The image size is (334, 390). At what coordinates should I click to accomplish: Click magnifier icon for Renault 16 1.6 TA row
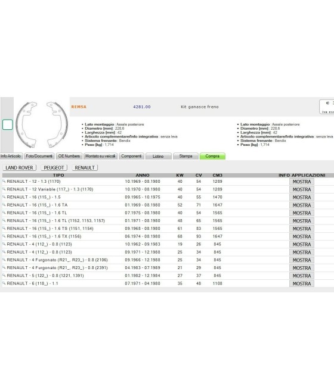(4, 205)
